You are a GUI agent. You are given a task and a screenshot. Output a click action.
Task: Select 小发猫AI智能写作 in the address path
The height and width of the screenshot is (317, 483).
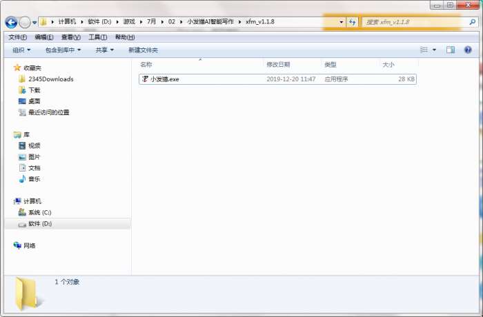(210, 22)
